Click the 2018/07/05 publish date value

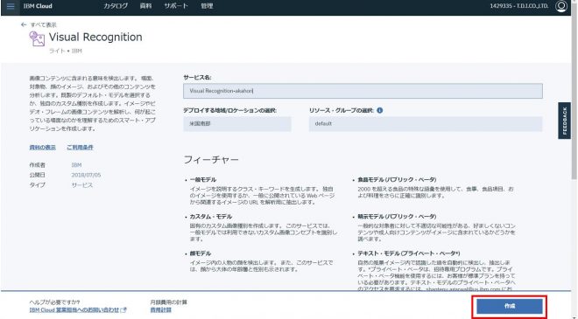click(86, 175)
